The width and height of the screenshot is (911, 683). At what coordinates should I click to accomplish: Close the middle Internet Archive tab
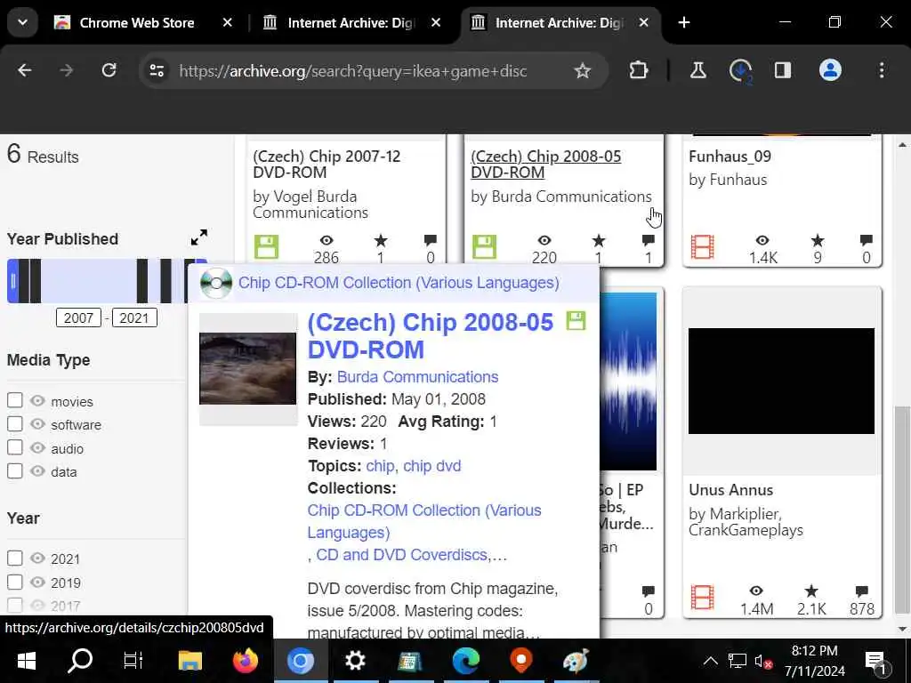click(436, 22)
